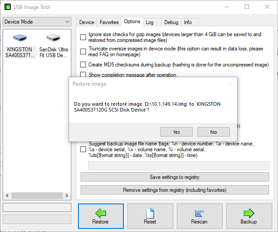Image resolution: width=278 pixels, height=232 pixels.
Task: Click the device list scroll right arrow
Action: [67, 195]
